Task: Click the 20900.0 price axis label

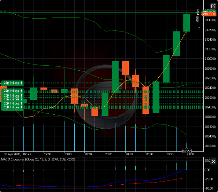Action: pos(210,107)
